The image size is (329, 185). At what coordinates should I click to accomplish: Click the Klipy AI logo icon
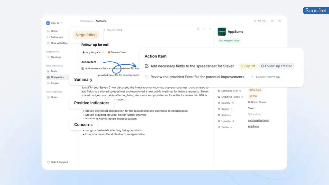(48, 23)
